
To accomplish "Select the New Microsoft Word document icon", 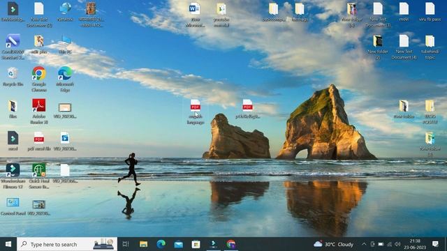I will coord(195,14).
